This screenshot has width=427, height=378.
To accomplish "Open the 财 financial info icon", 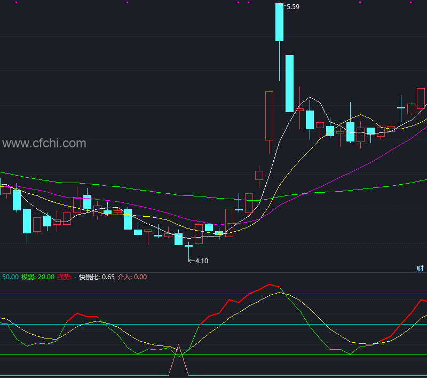I will (x=420, y=269).
